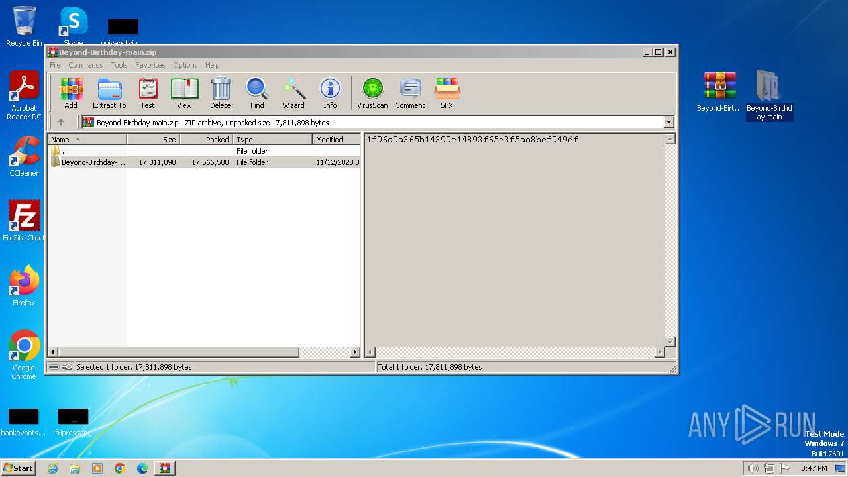
Task: Click the file list horizontal scrollbar
Action: pos(179,352)
